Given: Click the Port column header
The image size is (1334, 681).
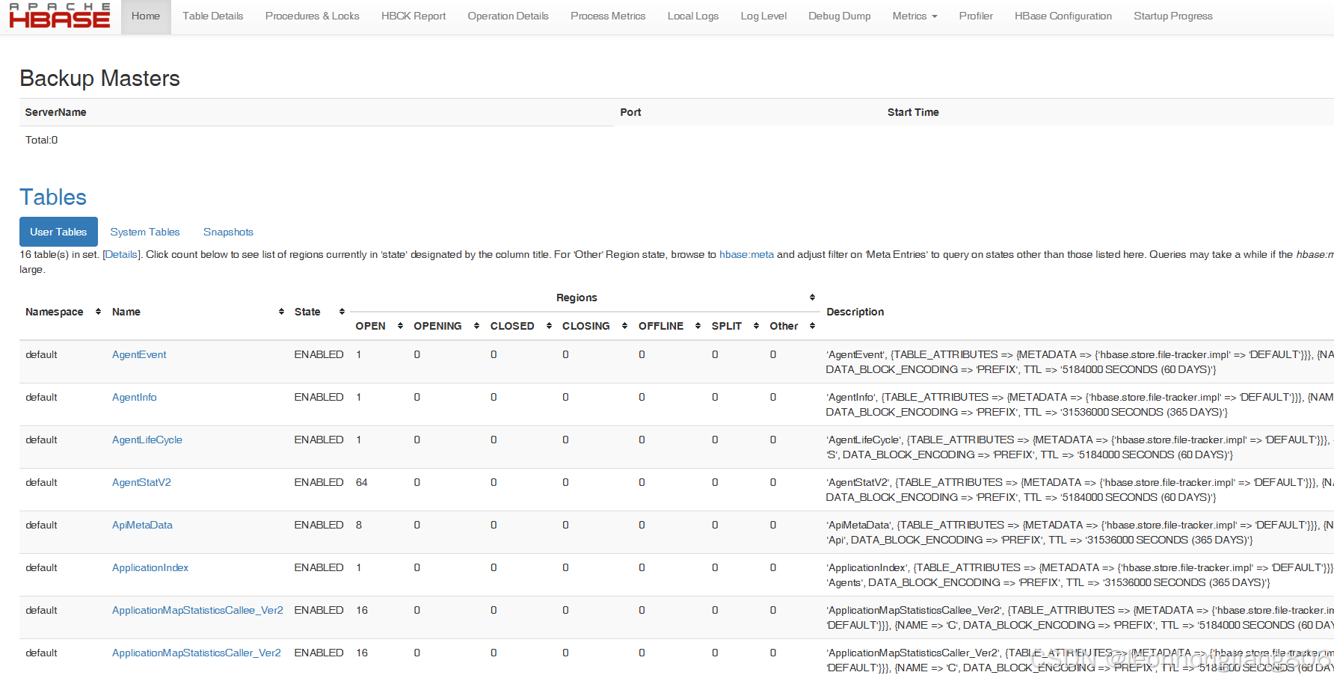Looking at the screenshot, I should tap(630, 112).
